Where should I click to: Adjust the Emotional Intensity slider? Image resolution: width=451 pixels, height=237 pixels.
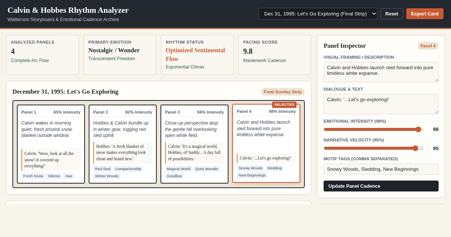pyautogui.click(x=374, y=129)
